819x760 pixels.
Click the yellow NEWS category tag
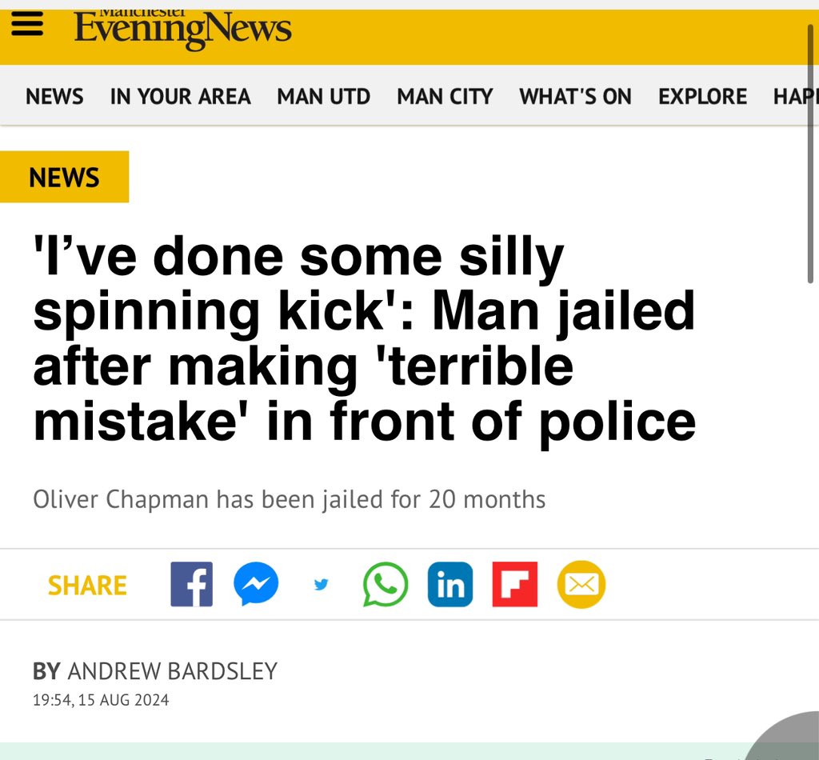[64, 177]
